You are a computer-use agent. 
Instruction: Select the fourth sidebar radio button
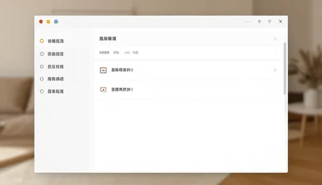[x=42, y=79]
